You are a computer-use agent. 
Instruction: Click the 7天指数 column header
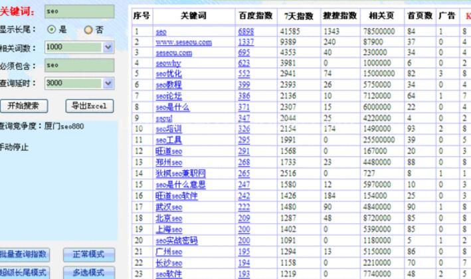point(292,15)
